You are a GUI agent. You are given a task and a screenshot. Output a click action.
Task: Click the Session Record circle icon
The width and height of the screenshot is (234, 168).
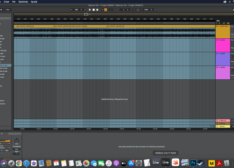(115, 10)
